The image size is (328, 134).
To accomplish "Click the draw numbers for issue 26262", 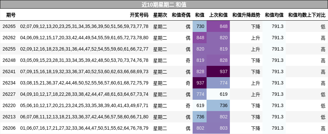I will 84,38.
